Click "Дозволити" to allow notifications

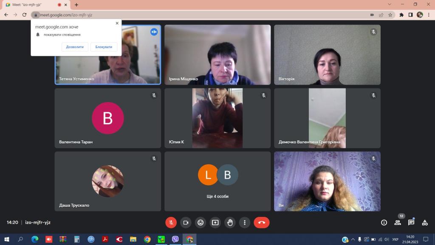point(75,47)
